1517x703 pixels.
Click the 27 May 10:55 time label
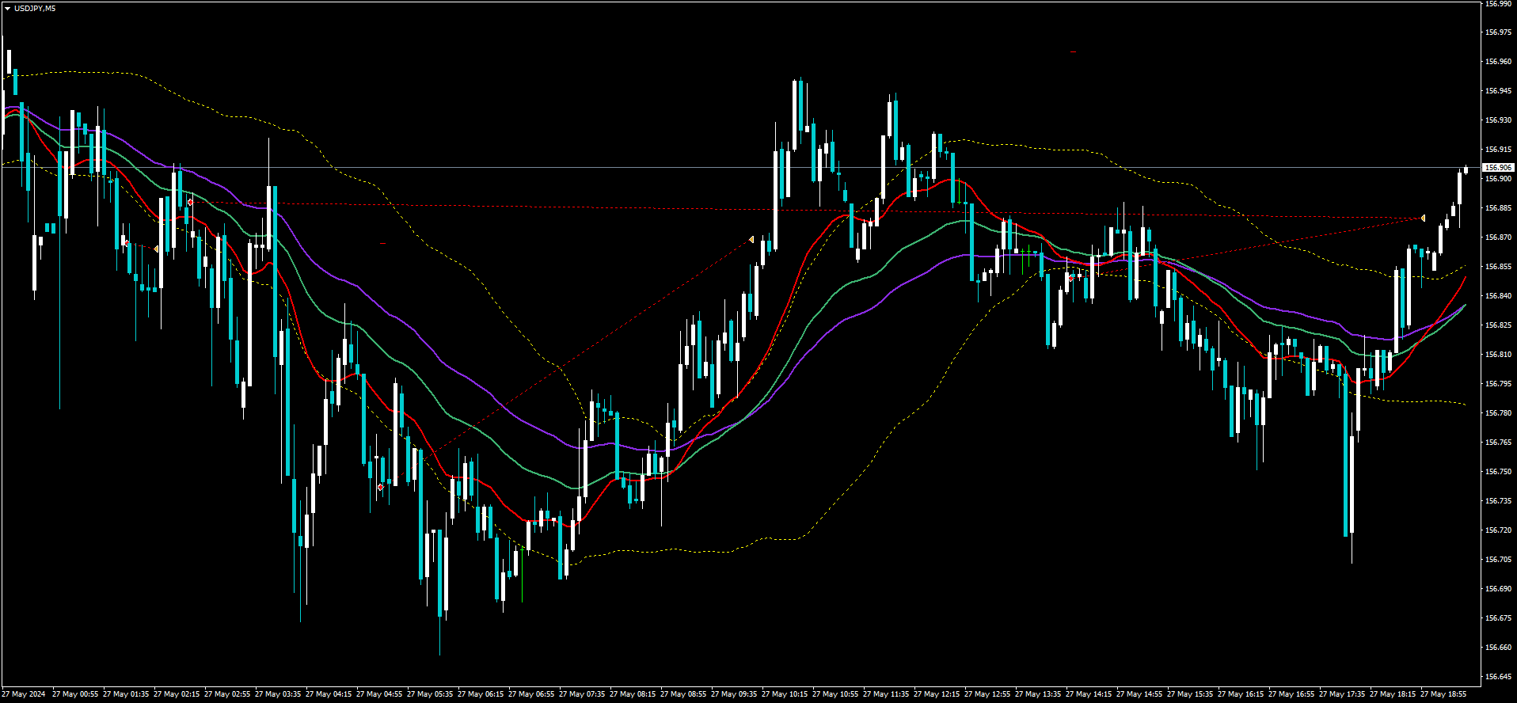tap(835, 694)
